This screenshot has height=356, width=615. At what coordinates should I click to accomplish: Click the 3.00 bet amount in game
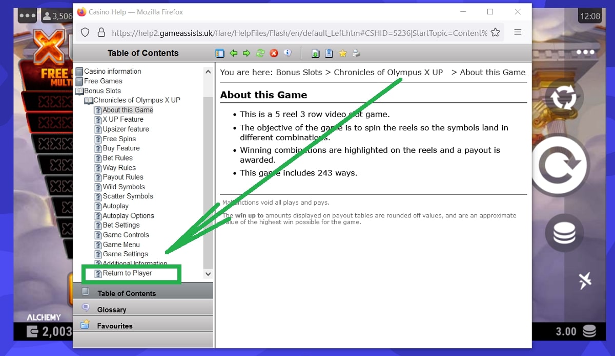point(566,331)
